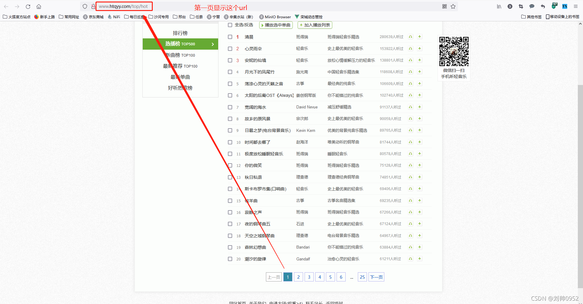583x304 pixels.
Task: Open the 邢台 bookmark folder
Action: (179, 17)
